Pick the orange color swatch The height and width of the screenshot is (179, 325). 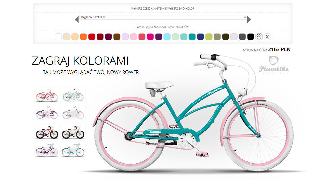coord(83,37)
